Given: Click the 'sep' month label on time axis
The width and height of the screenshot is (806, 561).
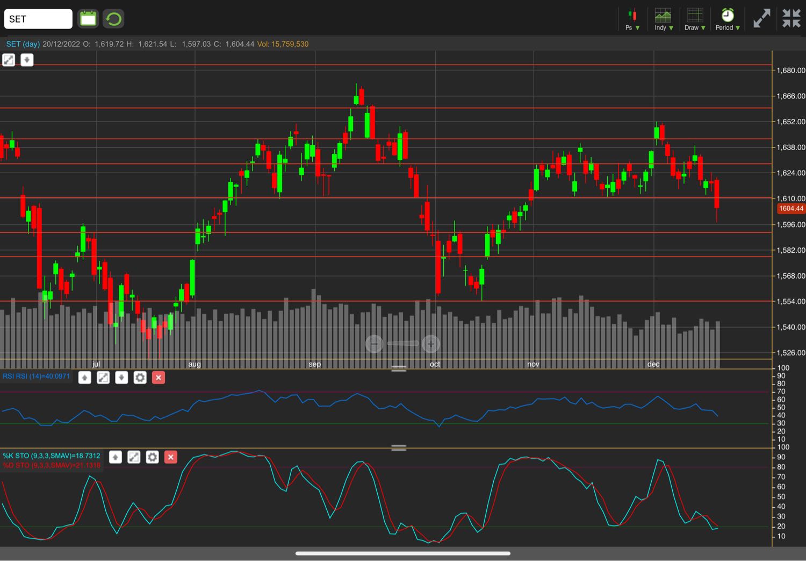Looking at the screenshot, I should coord(315,364).
